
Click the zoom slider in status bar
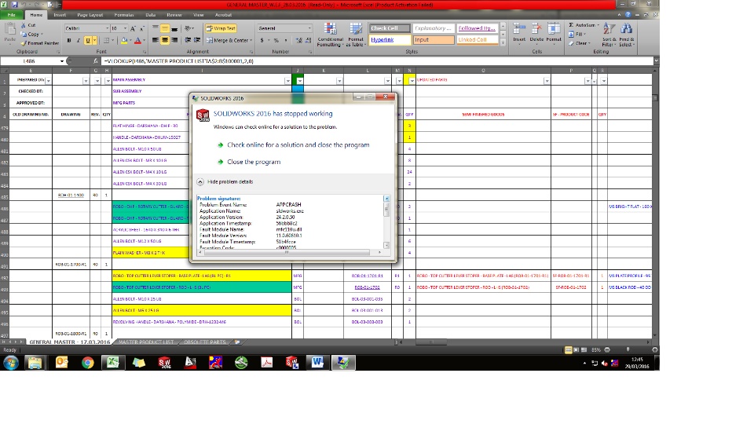tap(628, 350)
